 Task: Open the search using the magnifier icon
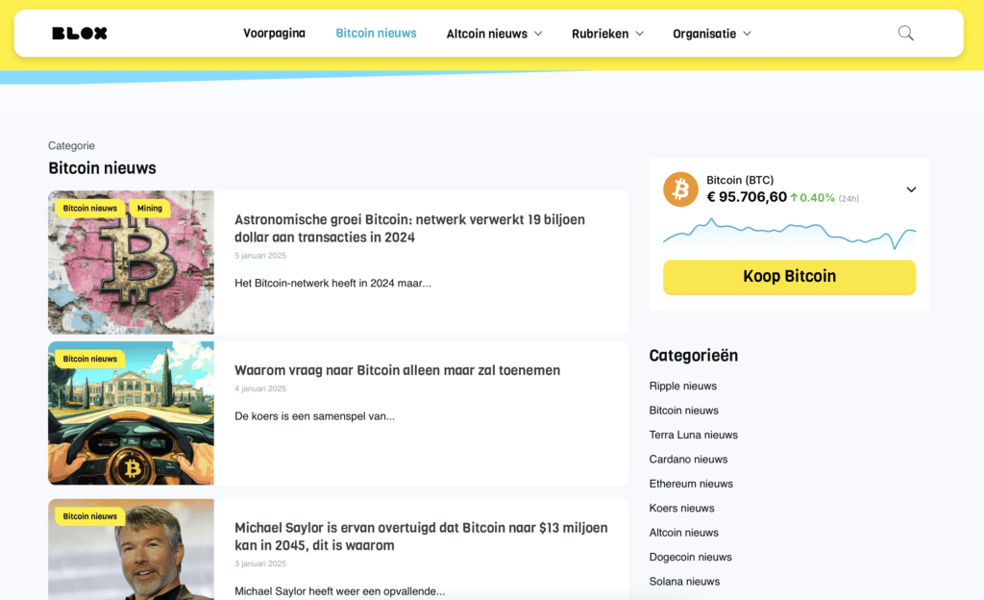pyautogui.click(x=904, y=32)
